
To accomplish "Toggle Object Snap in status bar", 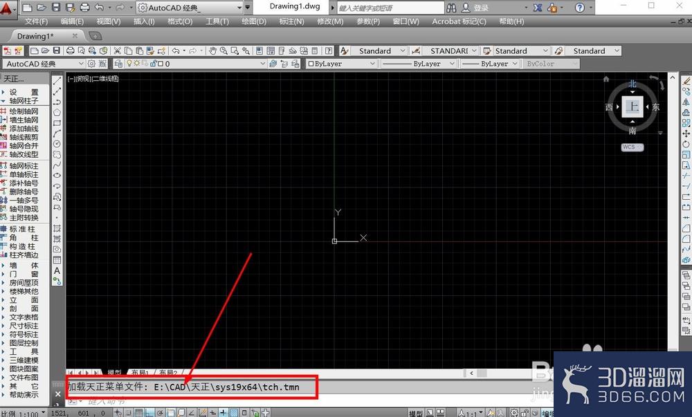I will [171, 413].
